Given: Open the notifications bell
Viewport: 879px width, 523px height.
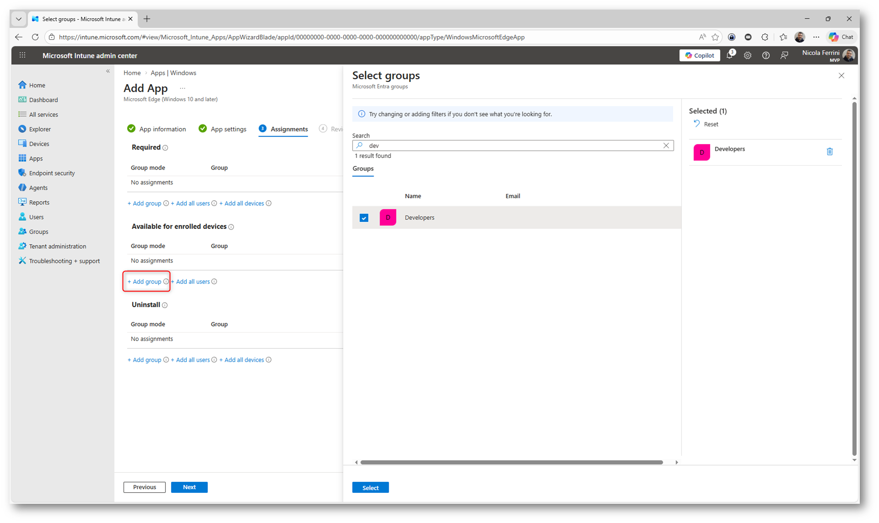Looking at the screenshot, I should [729, 55].
